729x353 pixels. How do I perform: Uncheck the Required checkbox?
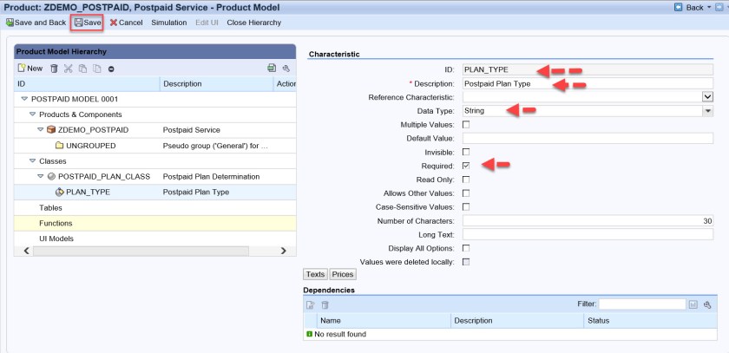pos(466,166)
